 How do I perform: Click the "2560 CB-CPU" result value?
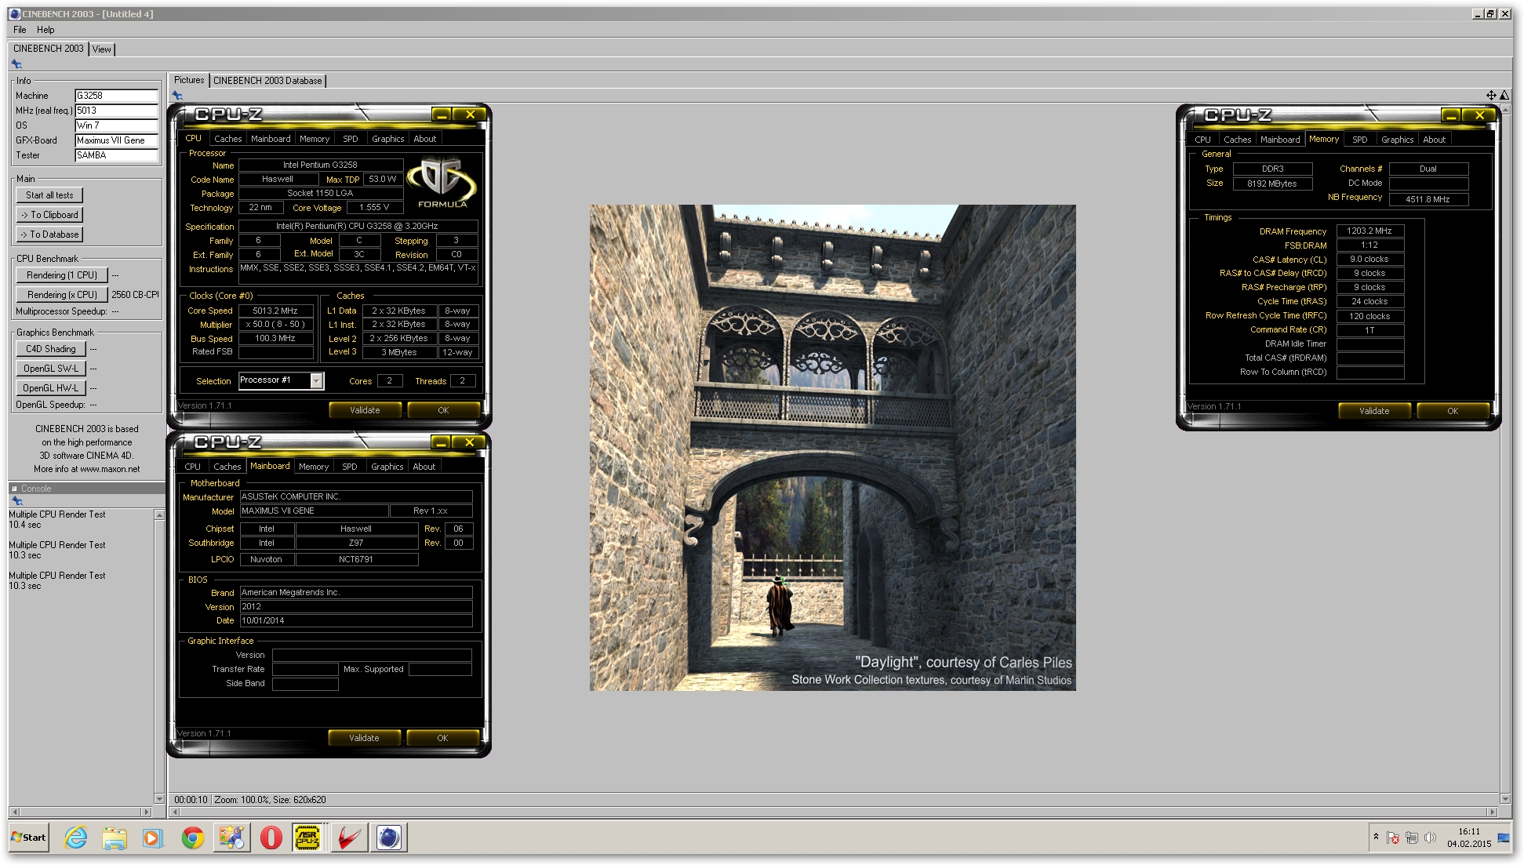tap(135, 295)
